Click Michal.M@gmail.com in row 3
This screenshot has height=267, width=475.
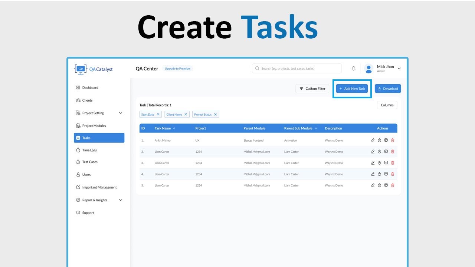click(257, 163)
